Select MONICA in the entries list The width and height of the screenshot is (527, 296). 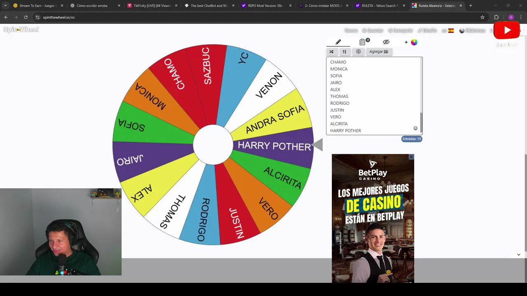[339, 69]
